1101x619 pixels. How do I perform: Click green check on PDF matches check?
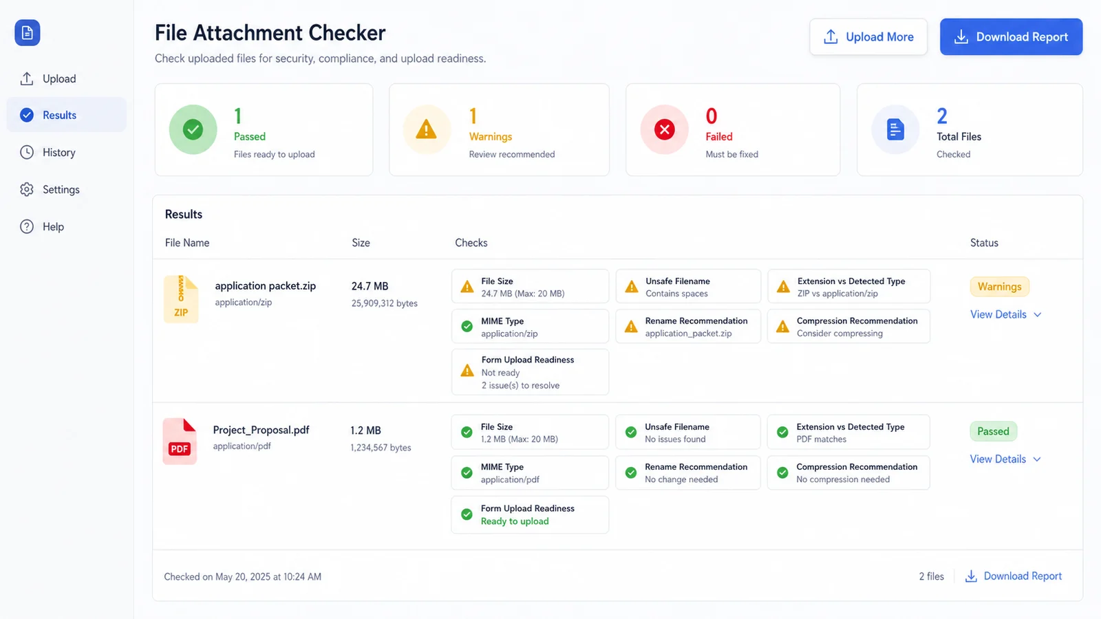(x=782, y=433)
